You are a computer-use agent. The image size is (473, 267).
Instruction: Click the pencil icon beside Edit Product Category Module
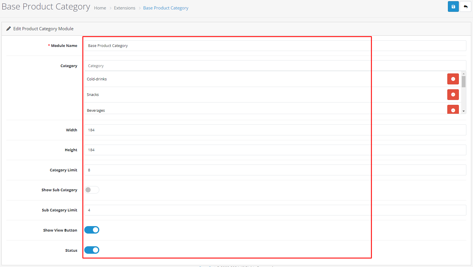[x=8, y=29]
